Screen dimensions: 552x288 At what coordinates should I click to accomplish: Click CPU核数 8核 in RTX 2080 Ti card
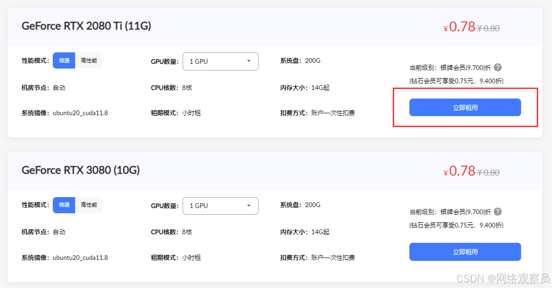[172, 88]
